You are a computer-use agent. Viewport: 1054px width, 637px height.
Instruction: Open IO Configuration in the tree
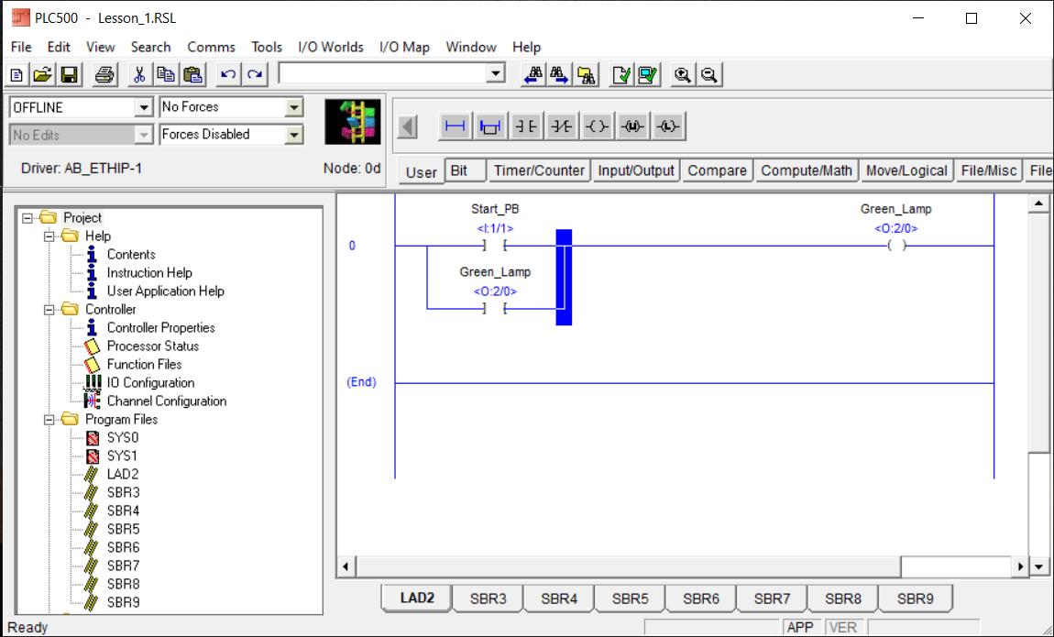point(150,383)
